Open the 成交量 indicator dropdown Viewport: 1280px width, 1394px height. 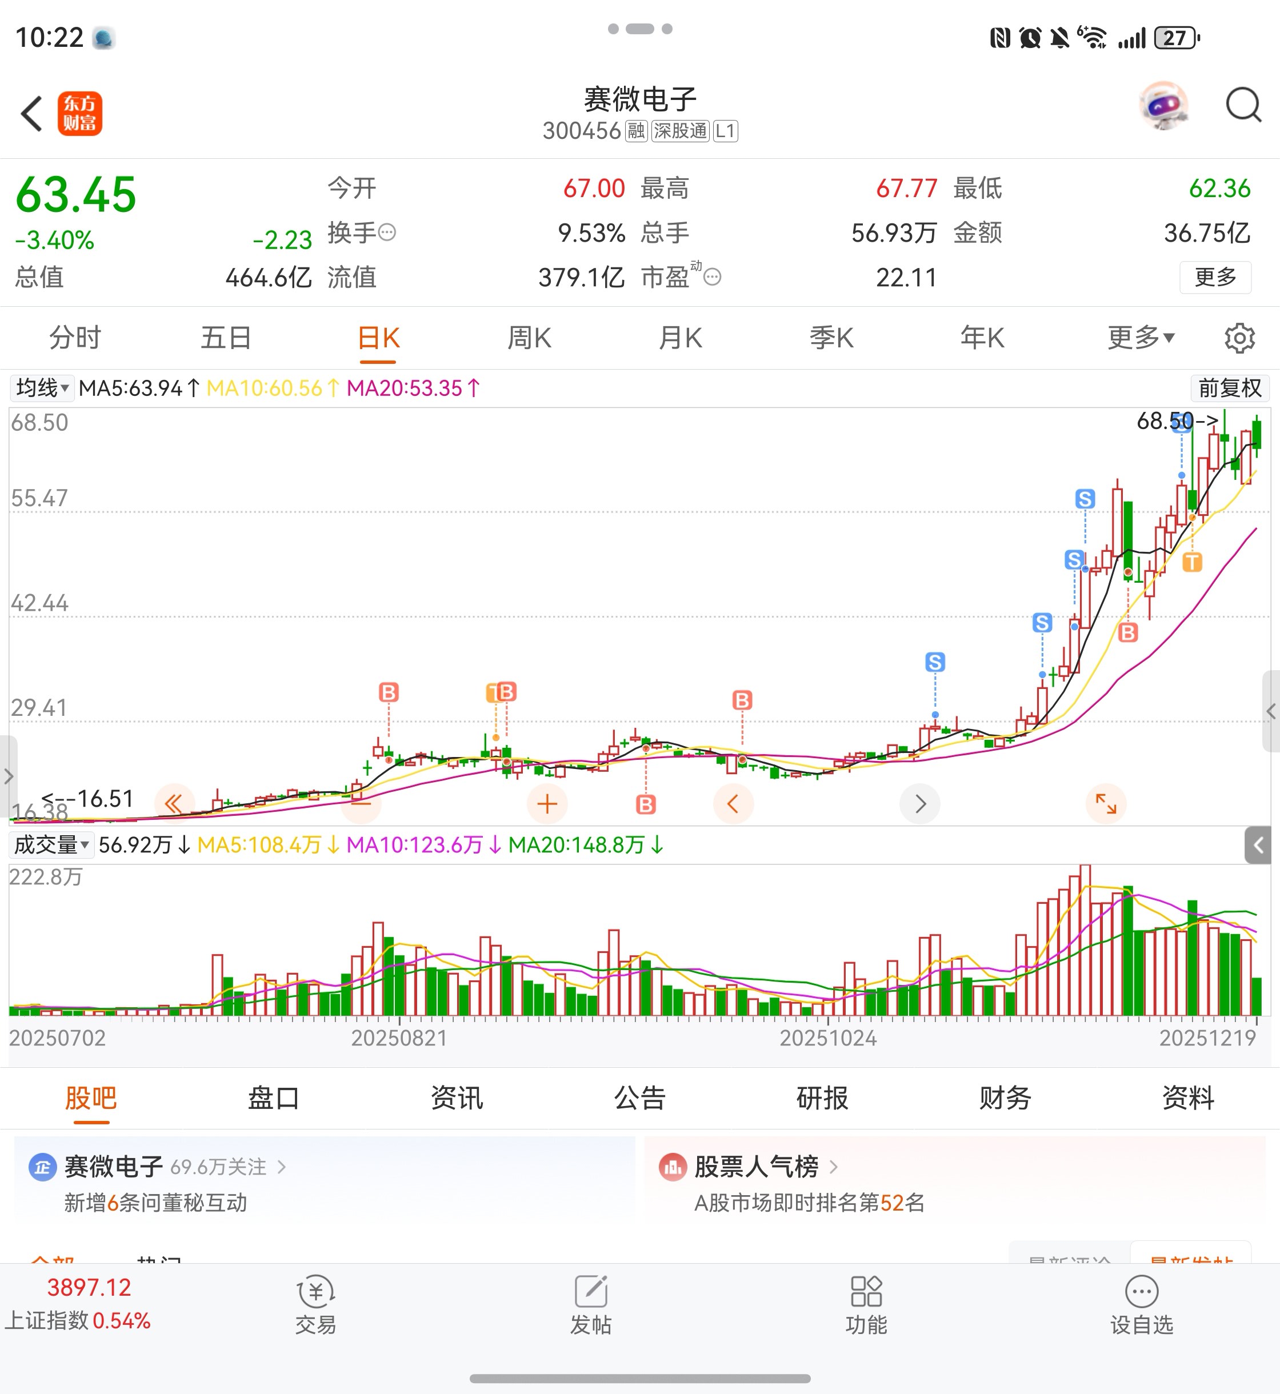(51, 845)
